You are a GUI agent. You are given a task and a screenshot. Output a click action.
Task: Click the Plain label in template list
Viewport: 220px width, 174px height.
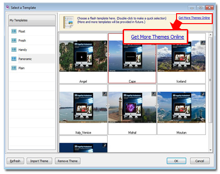[x=21, y=68]
